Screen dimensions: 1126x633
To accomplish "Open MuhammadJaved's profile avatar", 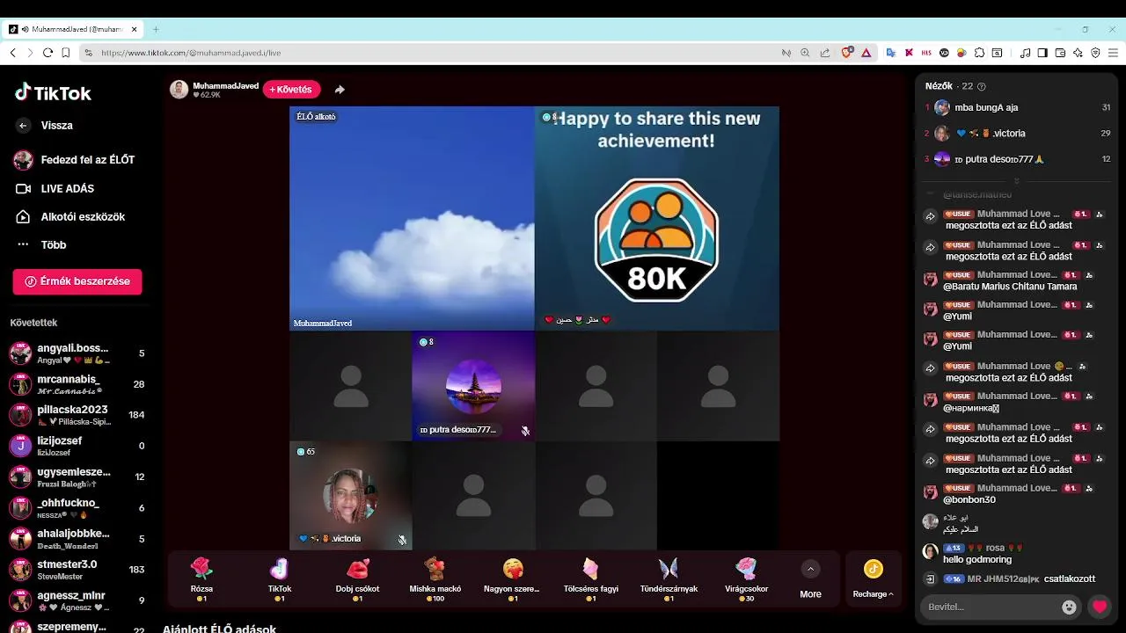I will tap(179, 90).
